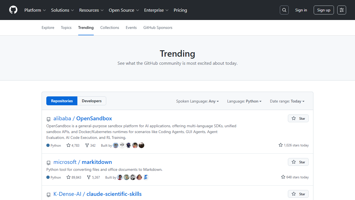Open markitdown forks count 5,267
This screenshot has width=355, height=200.
pos(93,177)
